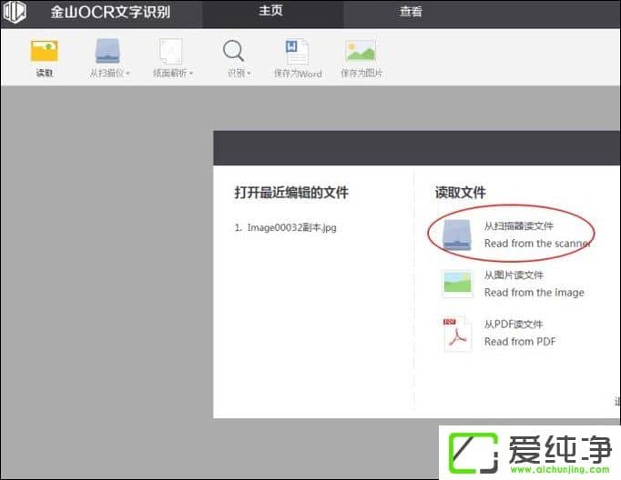Screen dimensions: 621x480
Task: Click the 从PDF读文件 label
Action: (x=514, y=325)
